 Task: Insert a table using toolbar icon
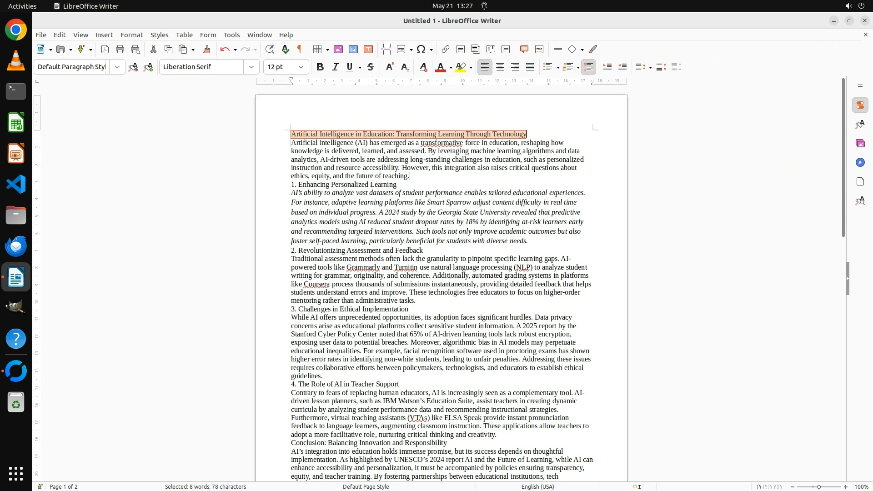point(318,49)
